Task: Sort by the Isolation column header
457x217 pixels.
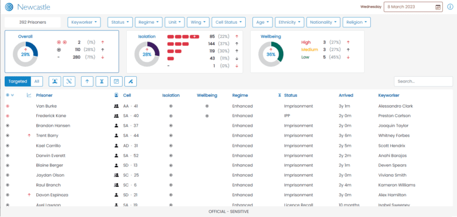Action: [x=171, y=95]
